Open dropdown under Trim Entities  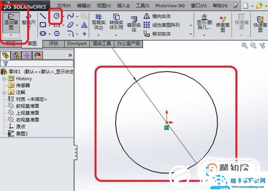[99, 35]
